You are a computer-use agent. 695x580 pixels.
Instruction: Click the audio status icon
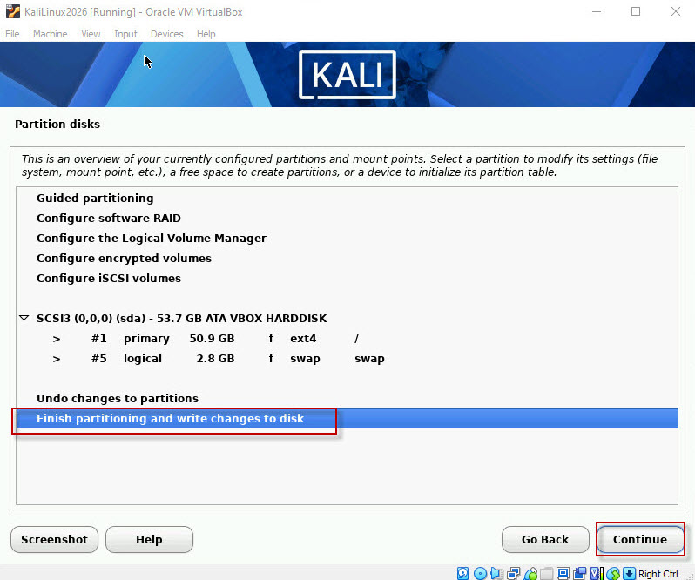pyautogui.click(x=497, y=573)
